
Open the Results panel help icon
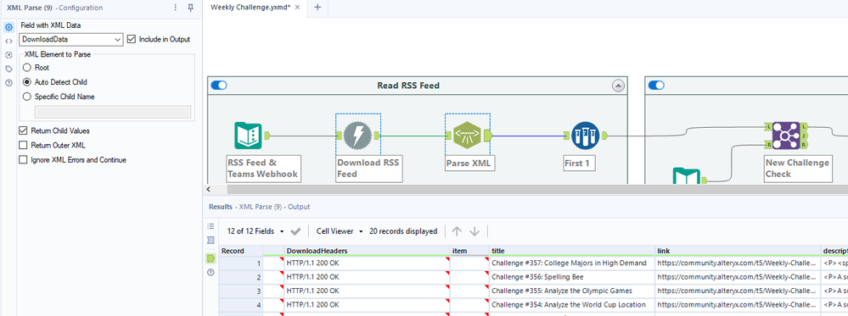(x=211, y=272)
